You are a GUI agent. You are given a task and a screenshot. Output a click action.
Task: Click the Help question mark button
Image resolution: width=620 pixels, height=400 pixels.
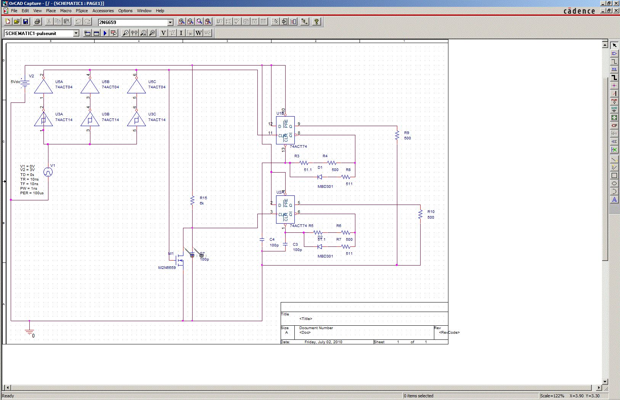pos(316,22)
